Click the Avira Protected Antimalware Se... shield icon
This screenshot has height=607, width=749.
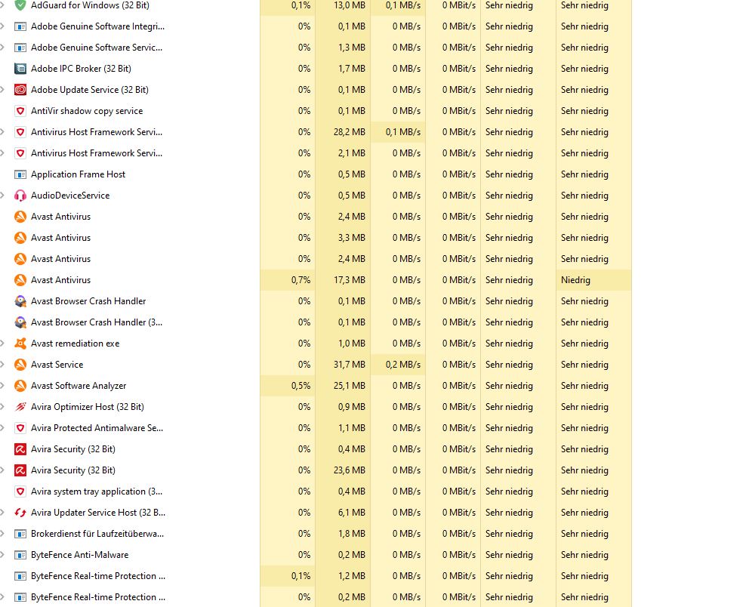coord(20,428)
